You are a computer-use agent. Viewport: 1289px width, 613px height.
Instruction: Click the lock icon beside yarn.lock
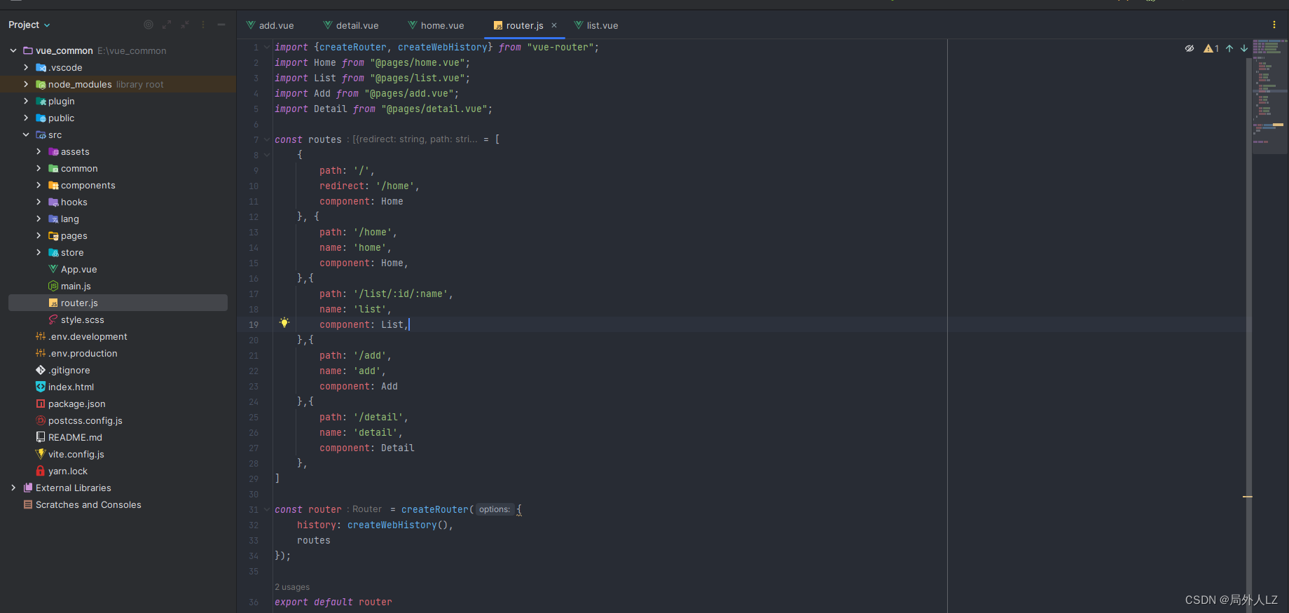pos(41,471)
